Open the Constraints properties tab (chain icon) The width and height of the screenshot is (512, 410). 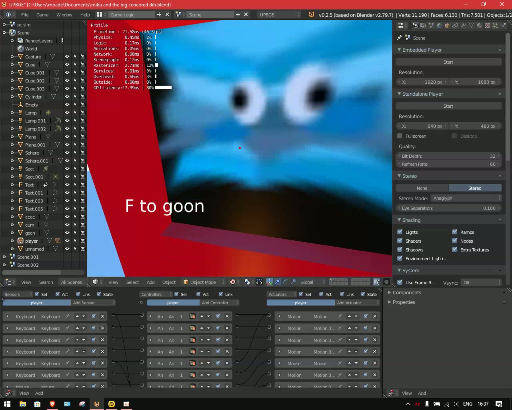click(455, 26)
